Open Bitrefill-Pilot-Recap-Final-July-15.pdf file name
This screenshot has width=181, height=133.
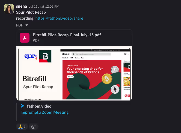tap(67, 35)
